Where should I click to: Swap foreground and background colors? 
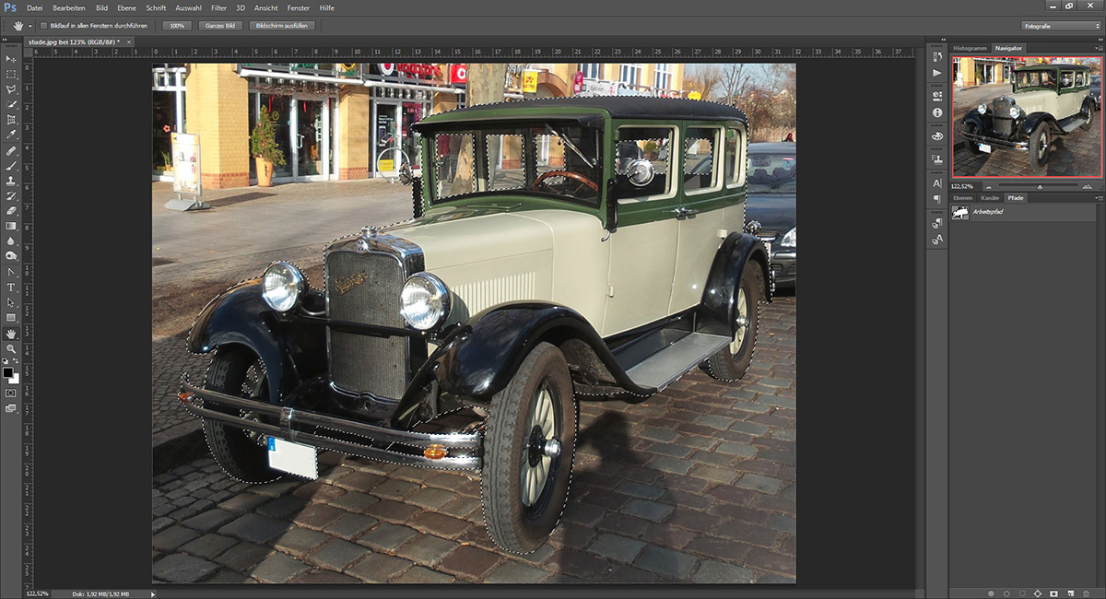(16, 361)
